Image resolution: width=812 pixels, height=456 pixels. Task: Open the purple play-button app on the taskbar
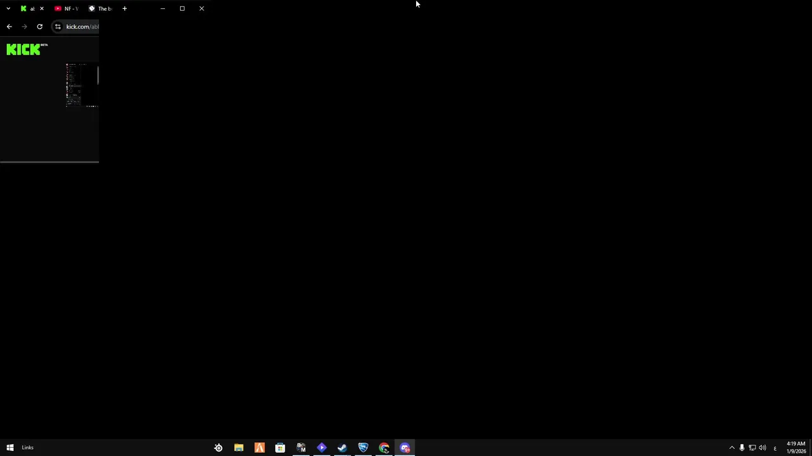tap(322, 448)
